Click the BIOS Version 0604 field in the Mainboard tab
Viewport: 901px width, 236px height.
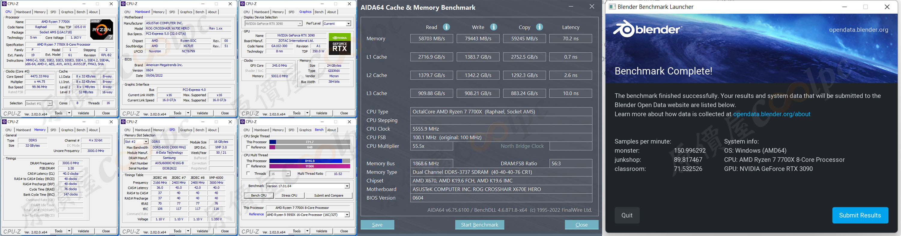pyautogui.click(x=189, y=70)
